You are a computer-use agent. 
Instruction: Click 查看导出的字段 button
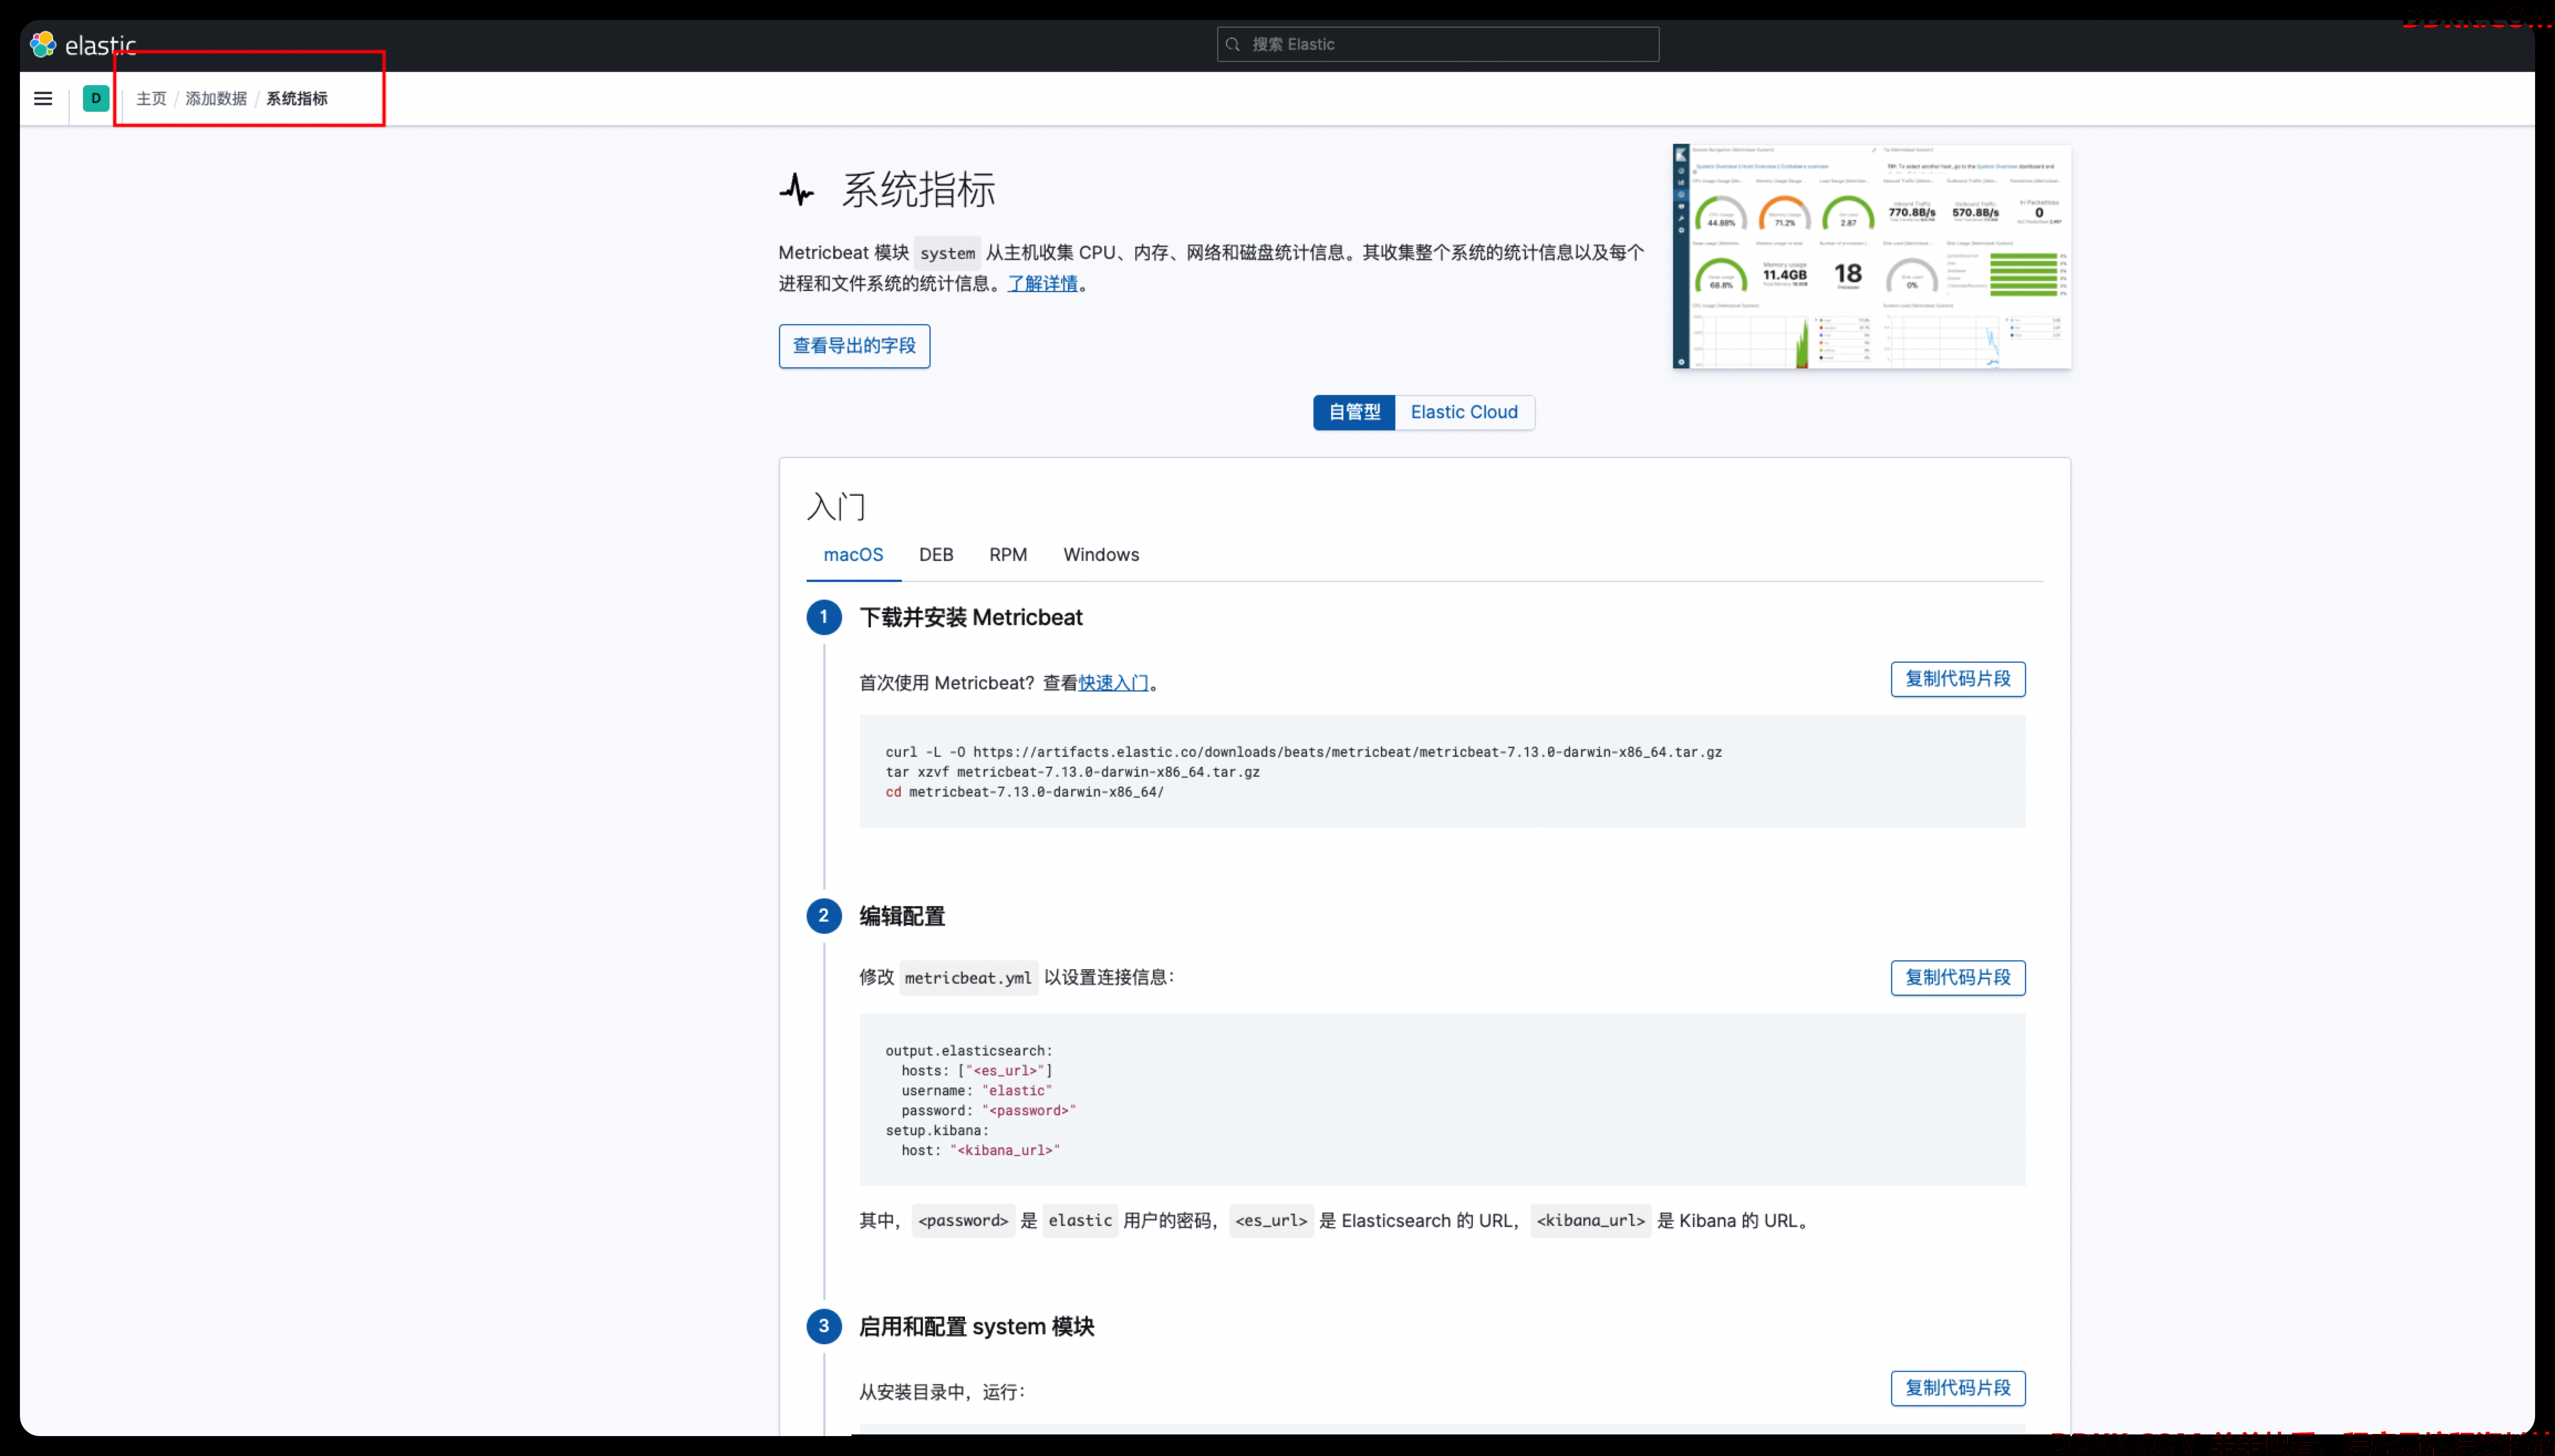(854, 346)
